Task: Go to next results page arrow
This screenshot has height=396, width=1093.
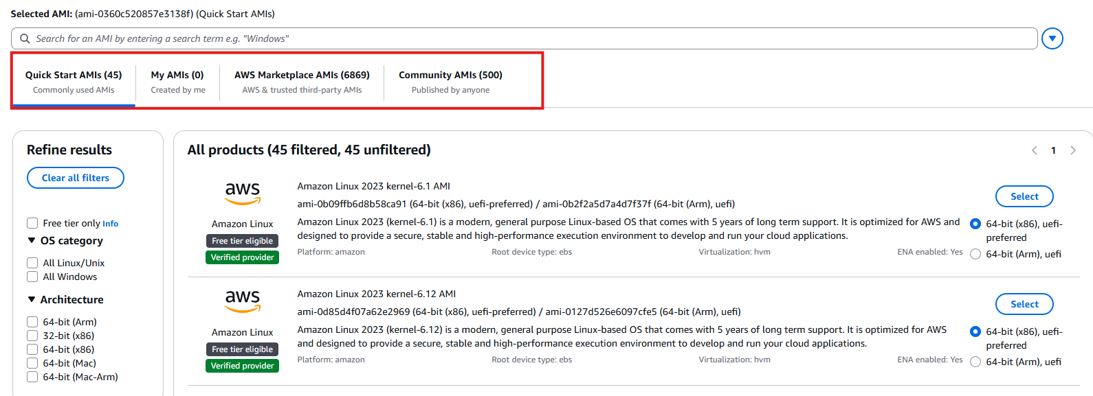Action: [x=1072, y=150]
